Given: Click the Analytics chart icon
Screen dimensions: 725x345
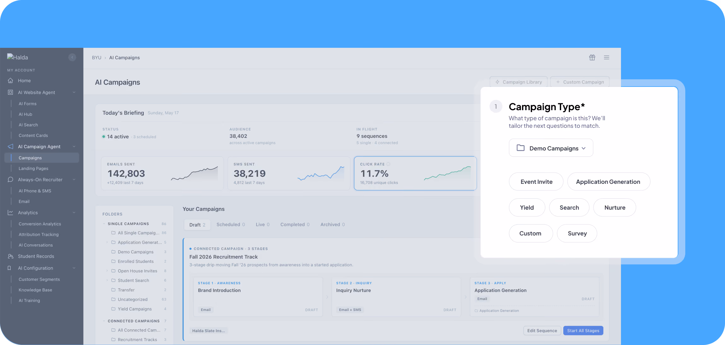Looking at the screenshot, I should [10, 213].
